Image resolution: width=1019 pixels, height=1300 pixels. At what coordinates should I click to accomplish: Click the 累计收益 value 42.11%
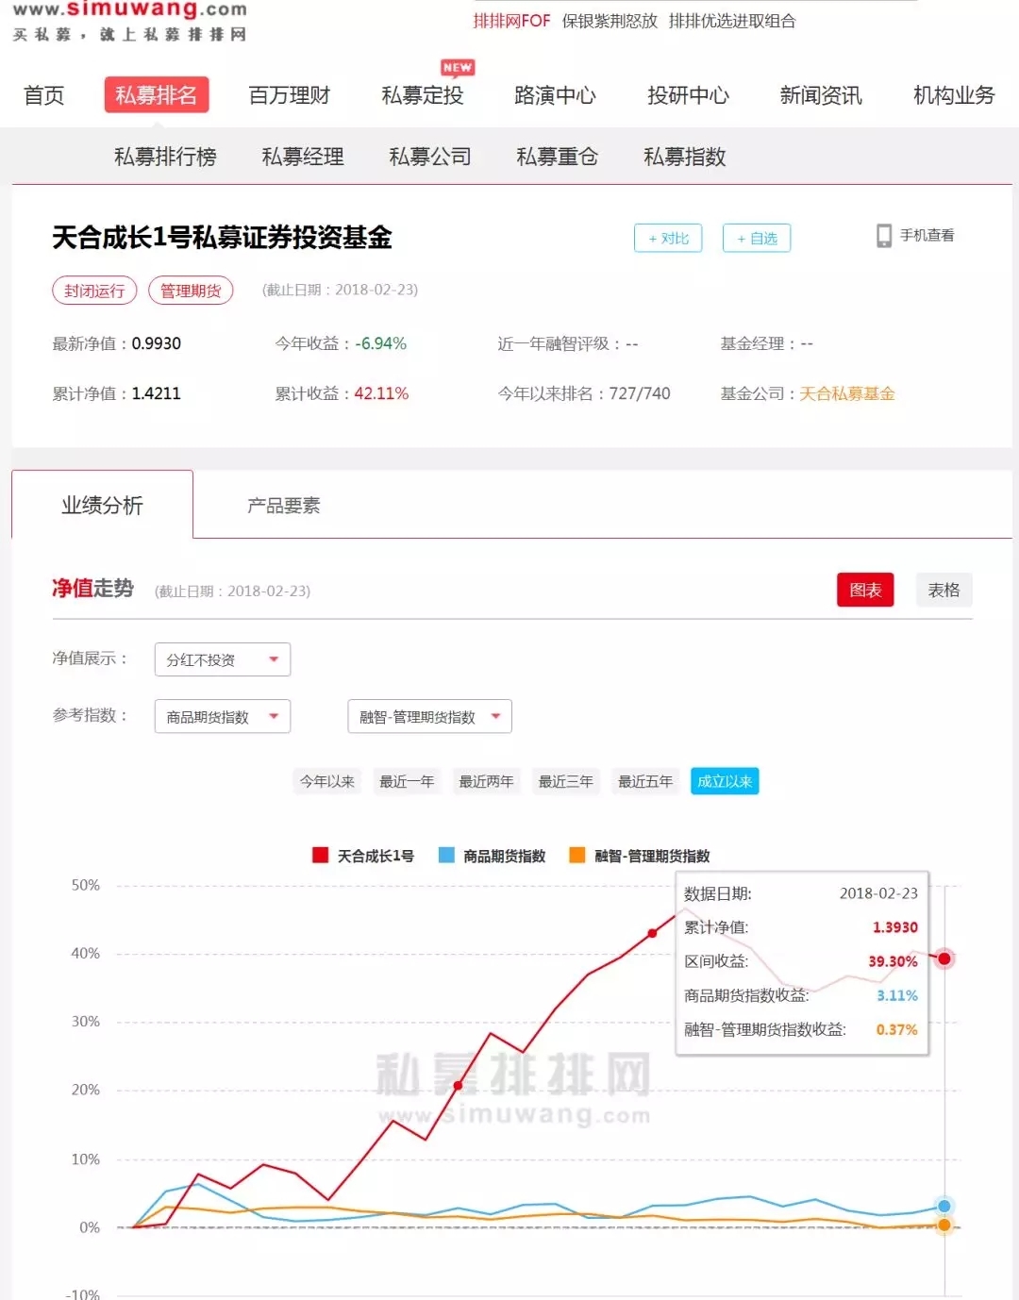[x=381, y=393]
